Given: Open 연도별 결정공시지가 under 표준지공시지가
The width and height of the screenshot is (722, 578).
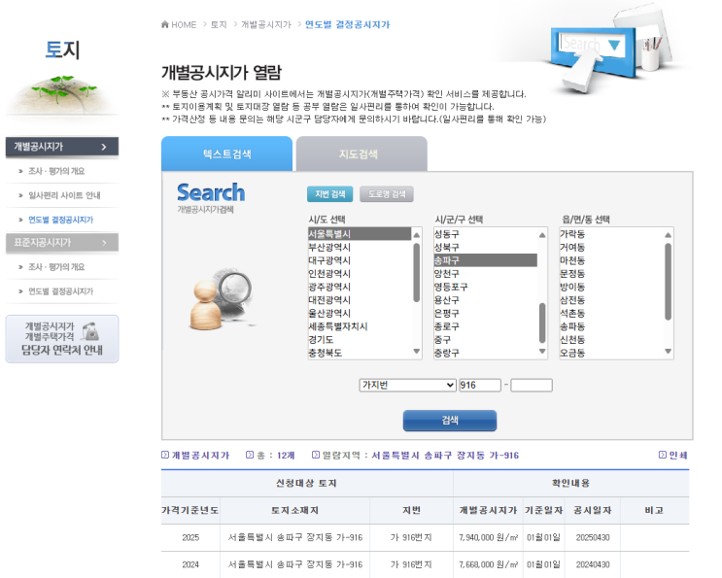Looking at the screenshot, I should click(x=60, y=291).
